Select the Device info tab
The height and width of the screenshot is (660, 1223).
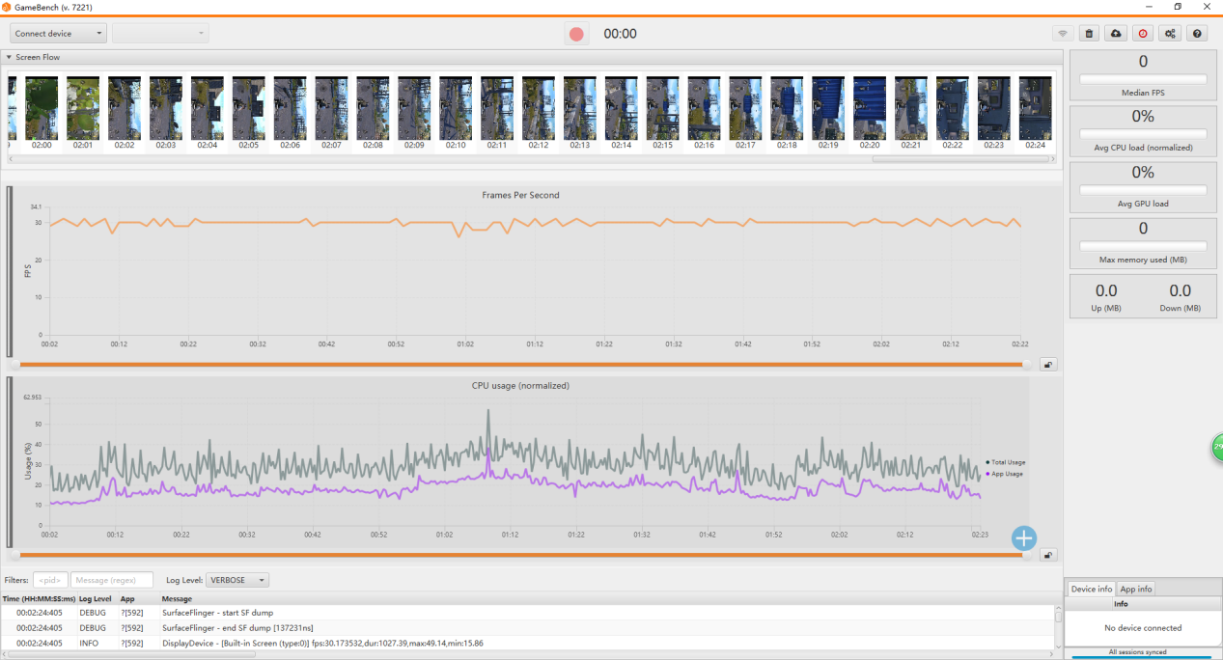[x=1091, y=589]
